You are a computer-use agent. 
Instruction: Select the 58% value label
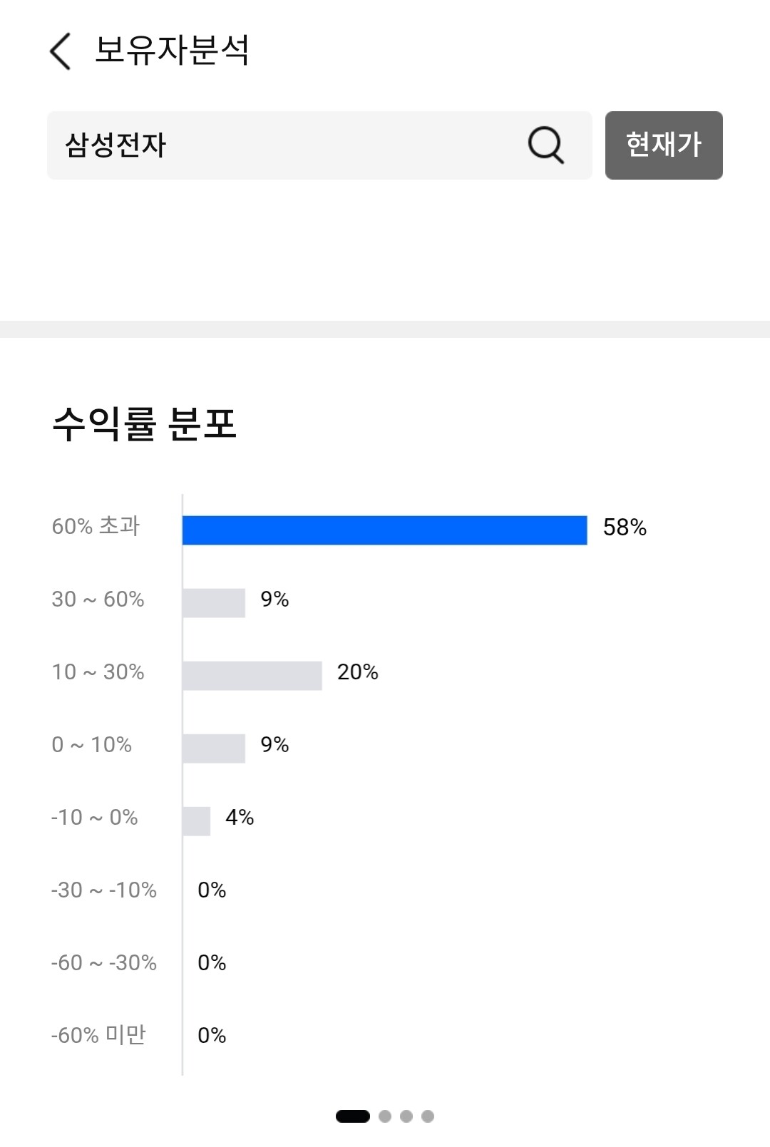[625, 528]
